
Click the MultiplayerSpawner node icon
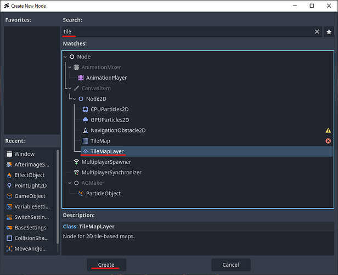76,162
